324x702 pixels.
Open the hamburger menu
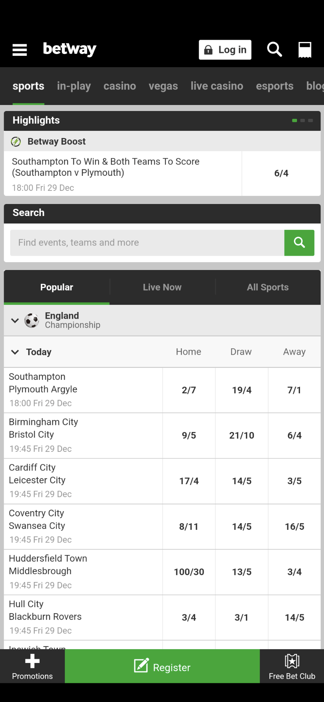pyautogui.click(x=19, y=49)
